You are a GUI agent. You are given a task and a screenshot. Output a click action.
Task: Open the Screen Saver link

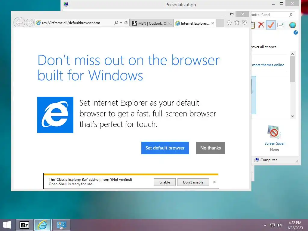point(274,143)
